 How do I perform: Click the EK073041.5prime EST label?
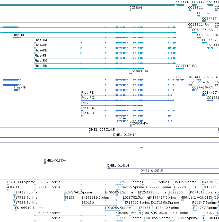[x=78, y=192]
